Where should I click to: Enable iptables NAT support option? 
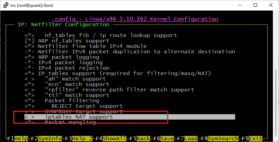pos(29,117)
